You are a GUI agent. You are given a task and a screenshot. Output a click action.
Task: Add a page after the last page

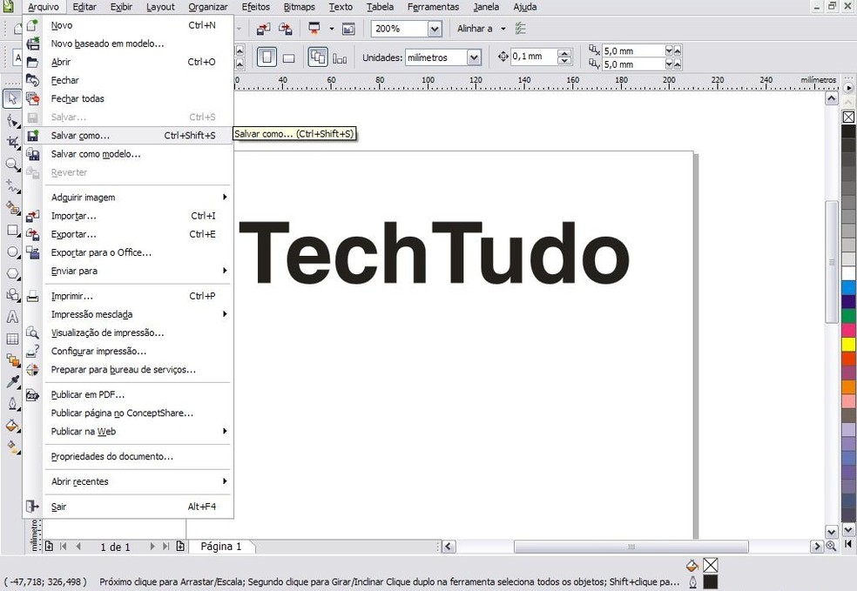[180, 546]
